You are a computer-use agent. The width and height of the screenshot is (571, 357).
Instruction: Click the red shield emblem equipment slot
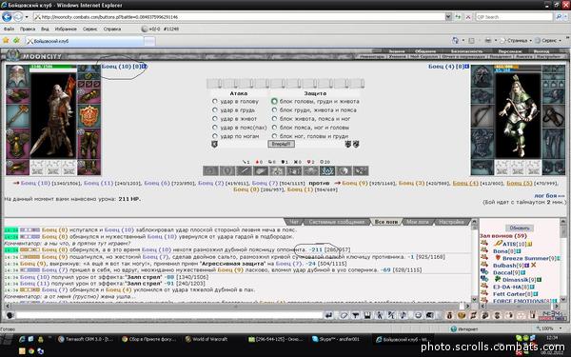[89, 116]
